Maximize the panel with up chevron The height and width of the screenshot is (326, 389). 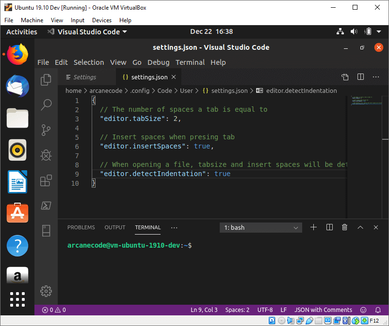[x=360, y=227]
